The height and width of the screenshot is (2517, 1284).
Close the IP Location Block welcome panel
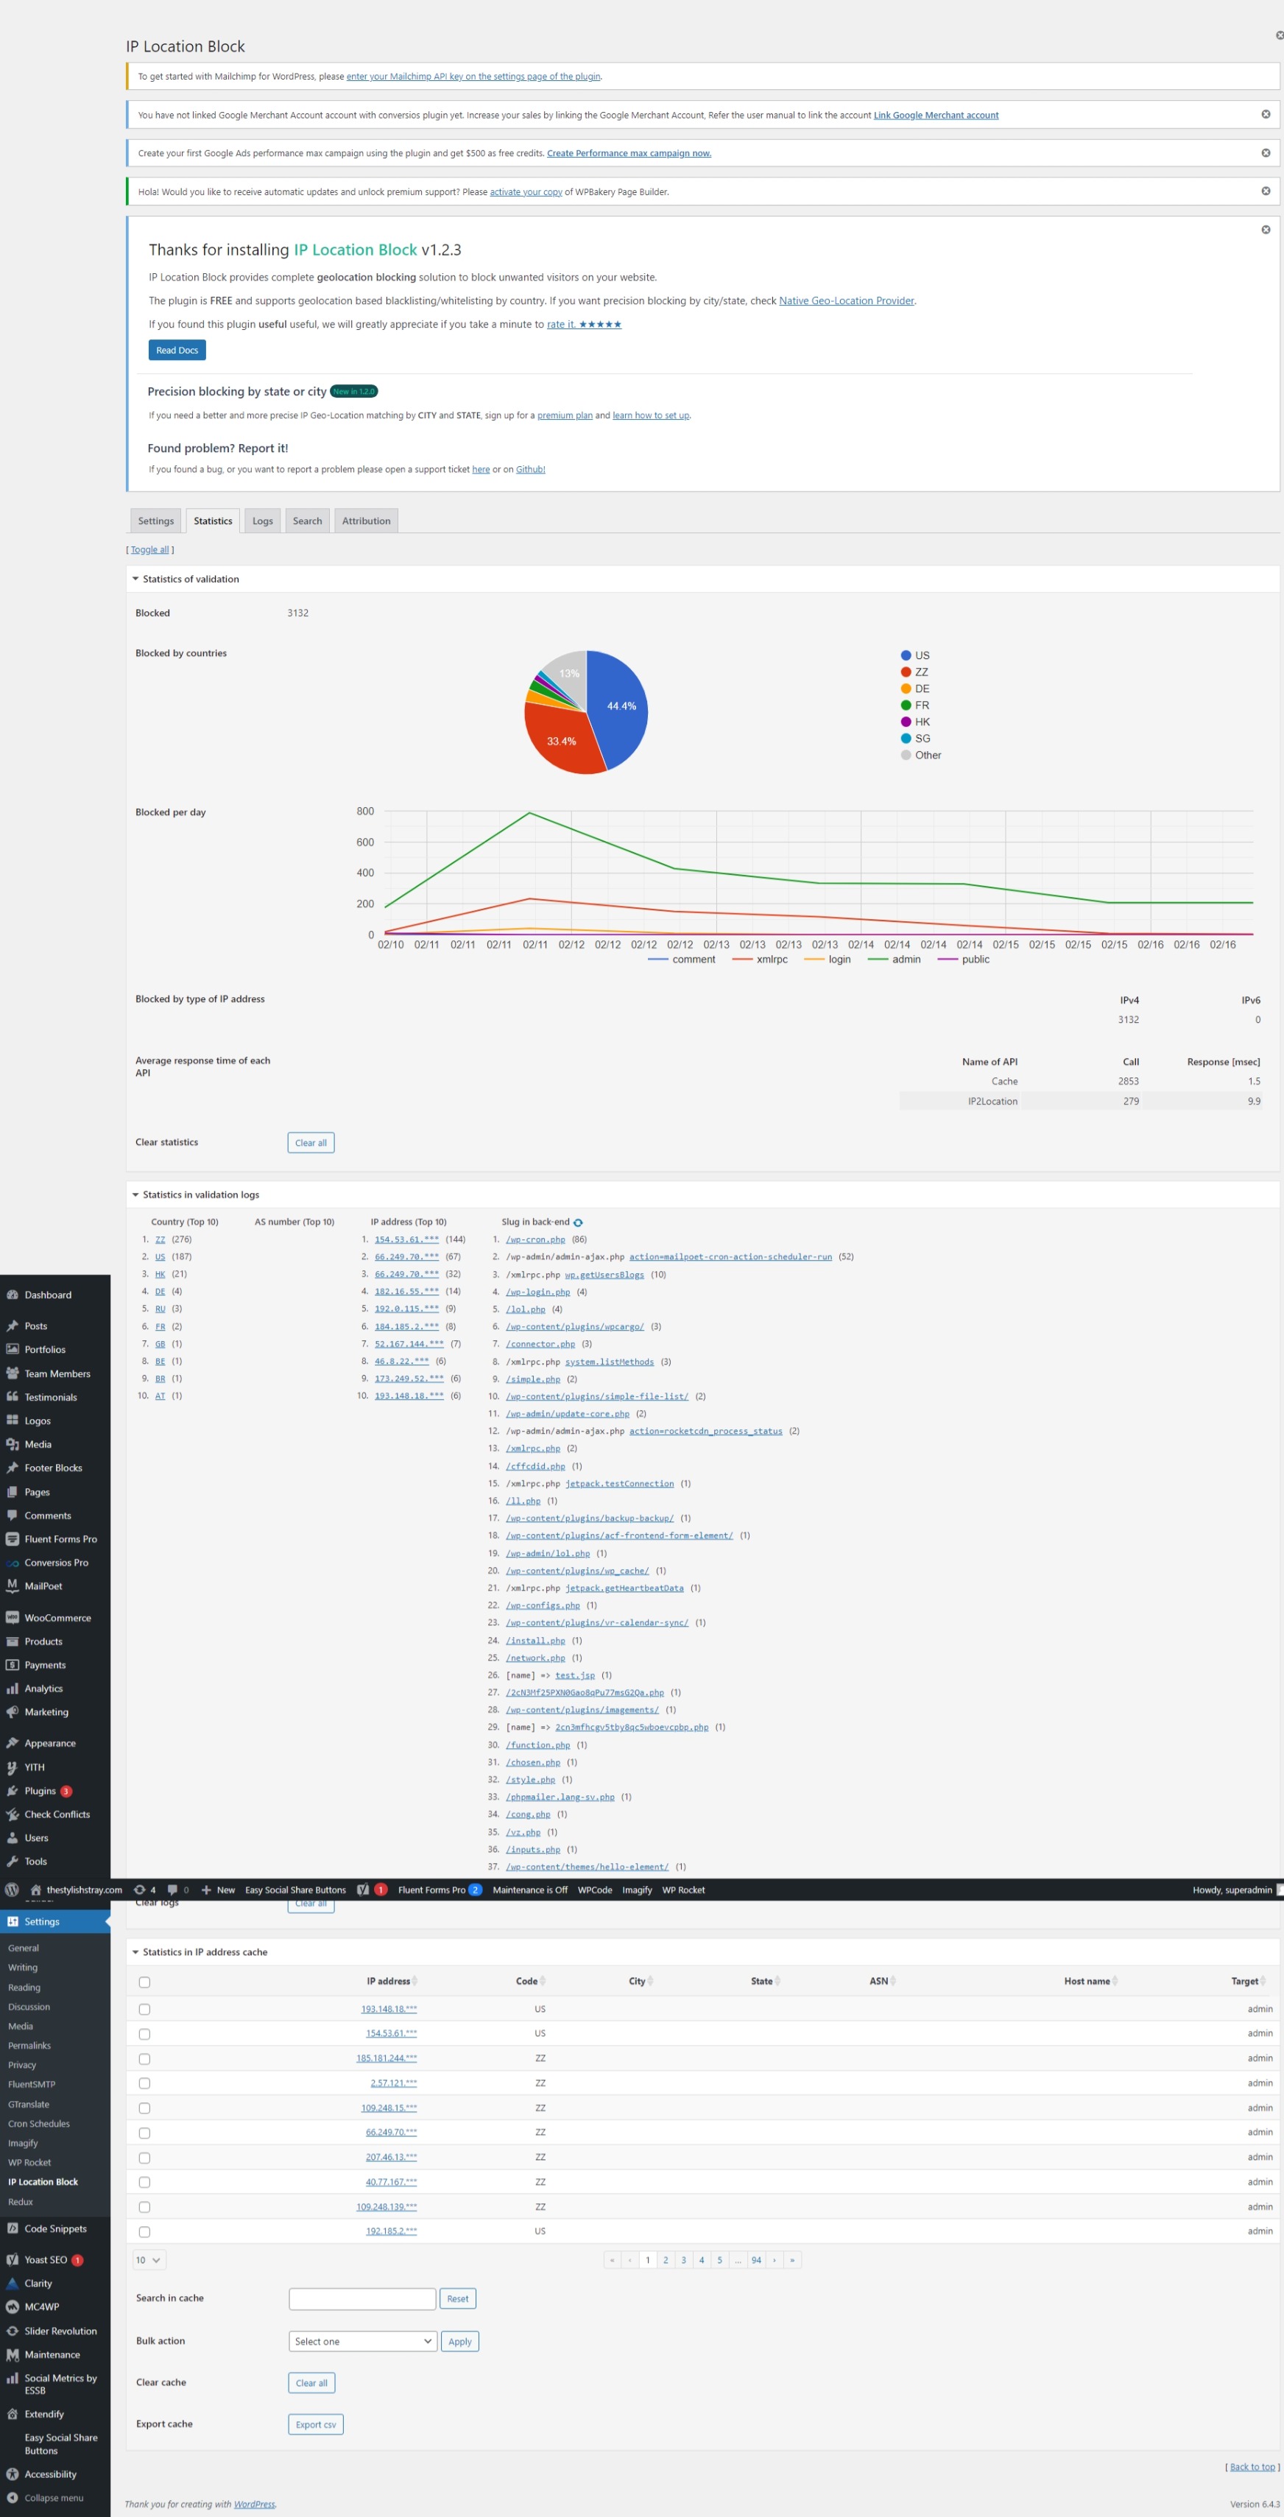pos(1266,230)
